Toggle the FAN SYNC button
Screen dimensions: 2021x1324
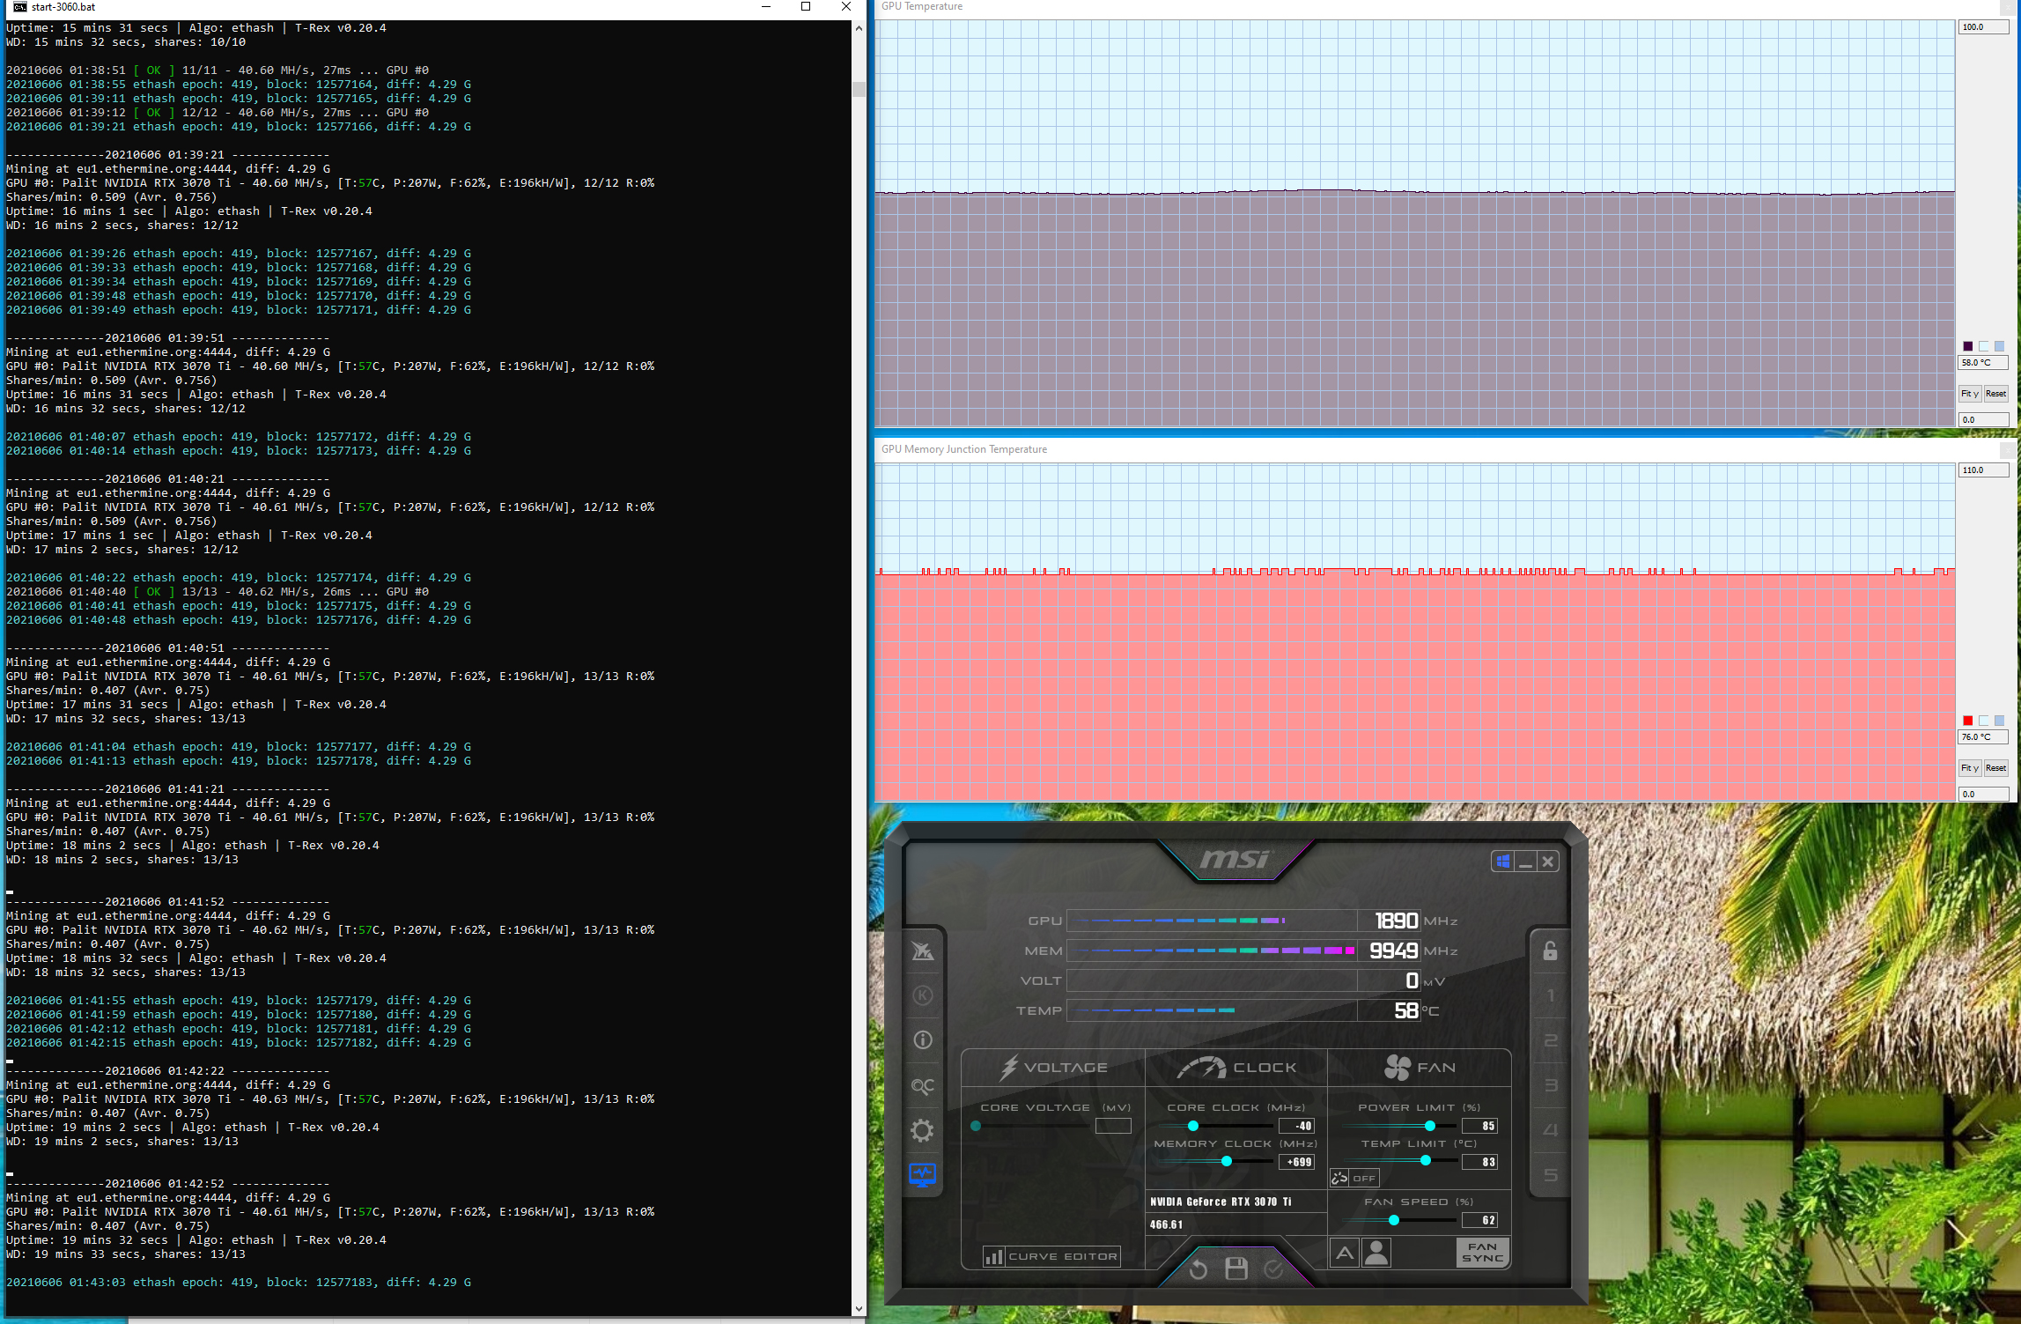pos(1482,1252)
